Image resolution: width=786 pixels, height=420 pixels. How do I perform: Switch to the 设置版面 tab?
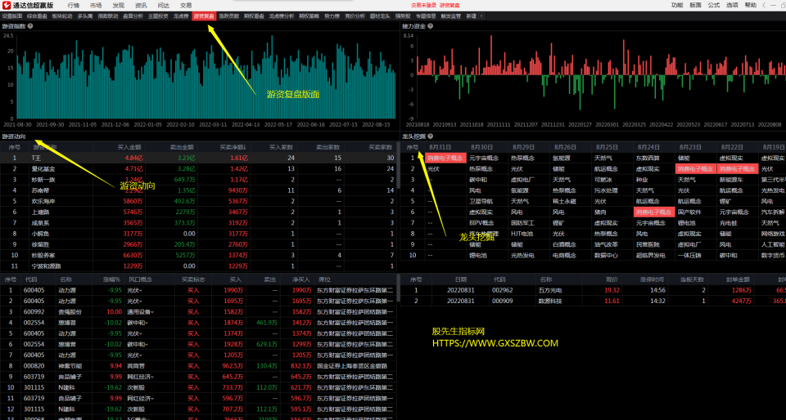pos(12,16)
